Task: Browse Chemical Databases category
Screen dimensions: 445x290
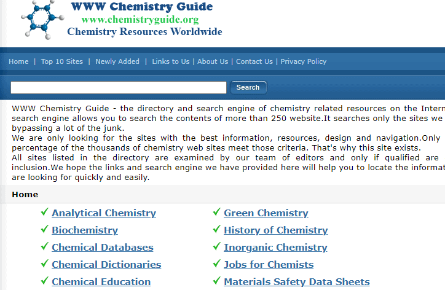Action: [x=103, y=248]
